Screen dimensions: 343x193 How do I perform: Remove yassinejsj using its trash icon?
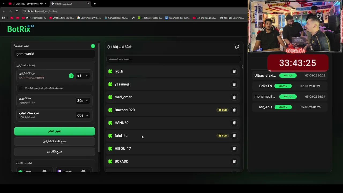[x=234, y=84]
